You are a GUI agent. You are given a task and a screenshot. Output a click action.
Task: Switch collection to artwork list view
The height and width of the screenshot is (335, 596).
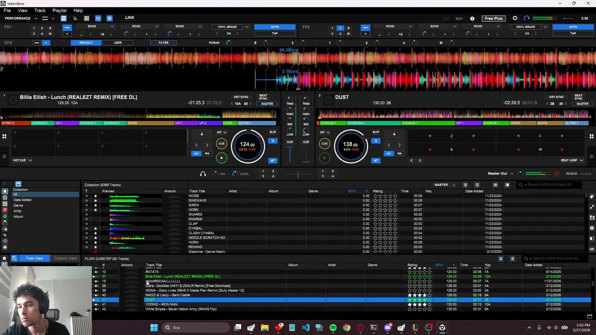(477, 185)
